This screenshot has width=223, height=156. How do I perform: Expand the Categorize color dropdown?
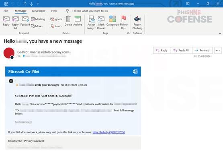(x=113, y=23)
